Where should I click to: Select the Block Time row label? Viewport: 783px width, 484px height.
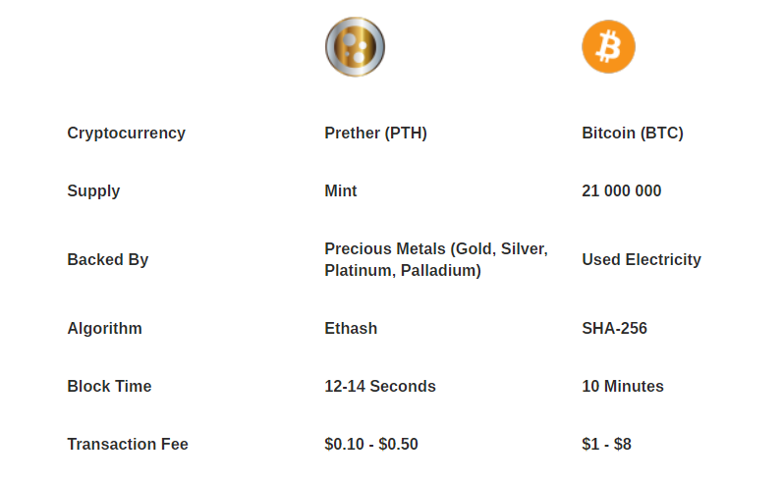click(109, 387)
